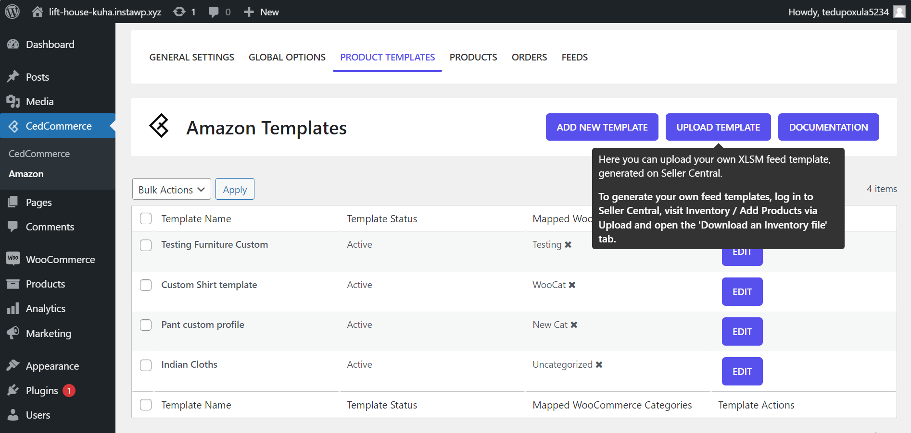Click the Plugins plug icon

pos(13,390)
